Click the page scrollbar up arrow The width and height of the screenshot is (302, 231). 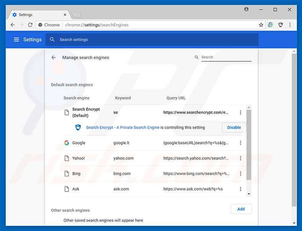pos(294,51)
